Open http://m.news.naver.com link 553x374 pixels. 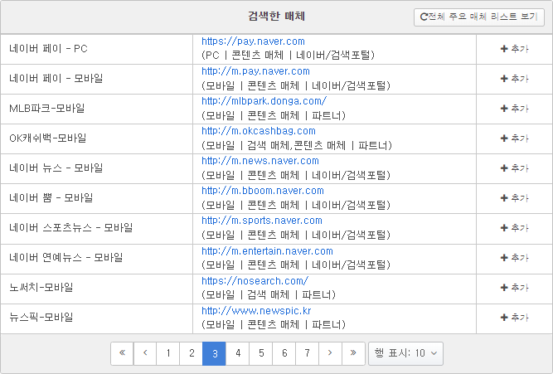(x=260, y=161)
